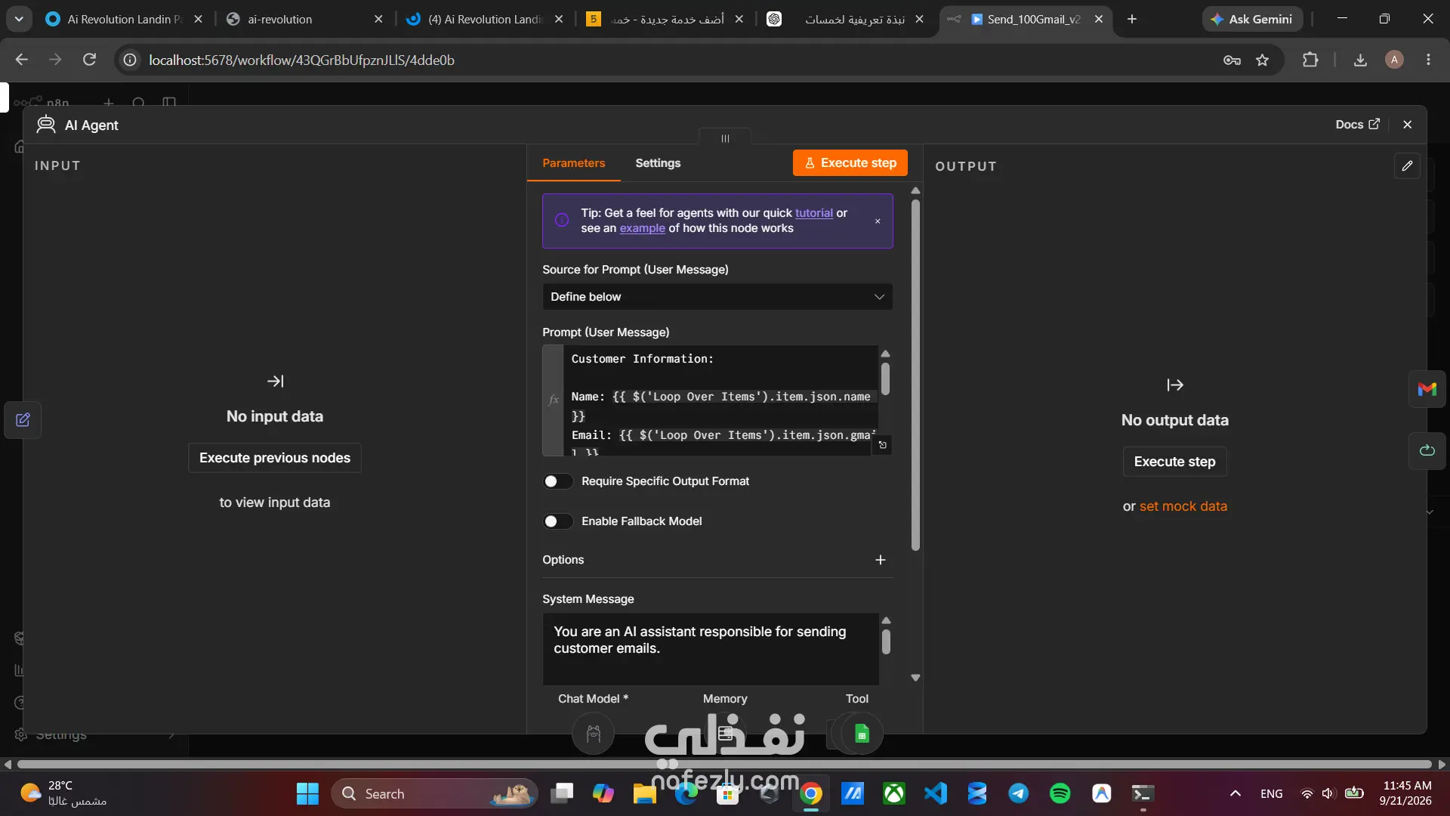1450x816 pixels.
Task: Expand the prompt editor with corner icon
Action: [882, 445]
